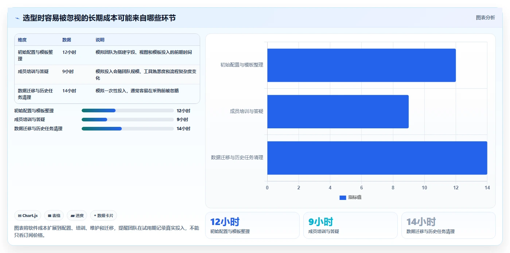Click the page title 选型时容易被忽视的长期成本
Screen dimensions: 510x253
[99, 18]
